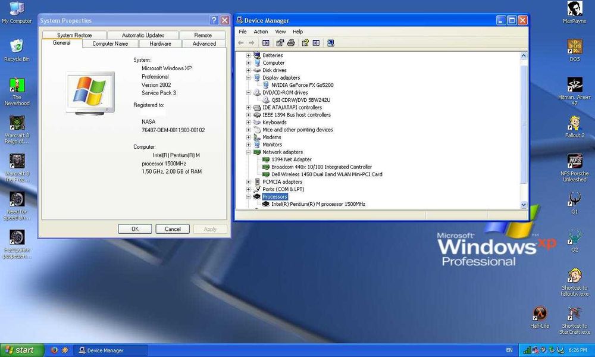Select the 1394 Net Adapter device

[x=291, y=159]
